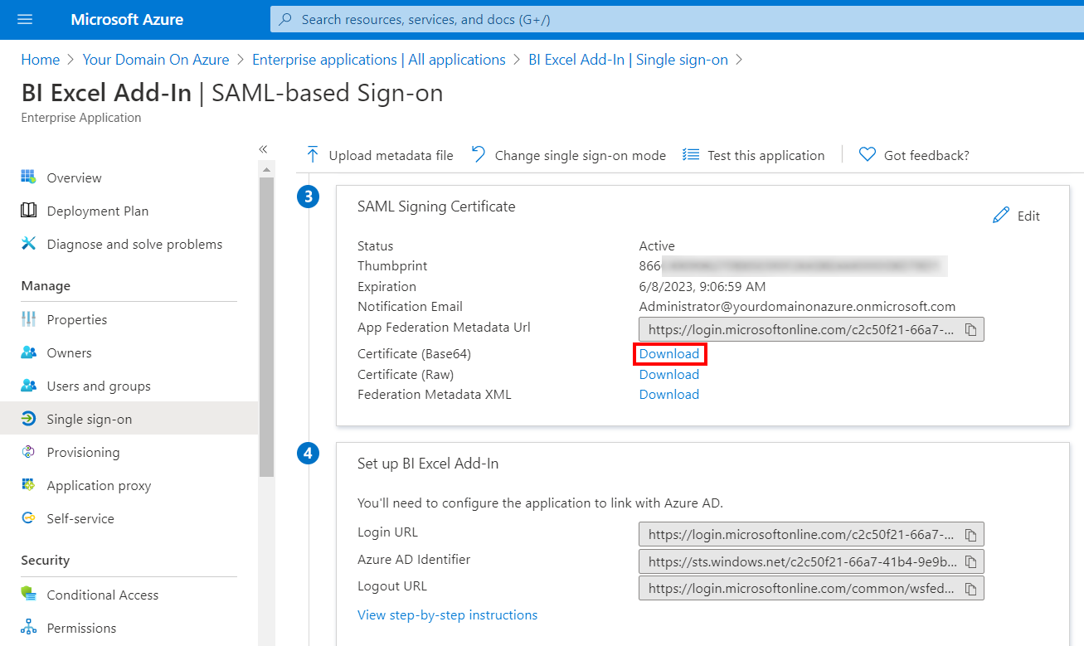Viewport: 1084px width, 646px height.
Task: Click the Application proxy icon
Action: (29, 485)
